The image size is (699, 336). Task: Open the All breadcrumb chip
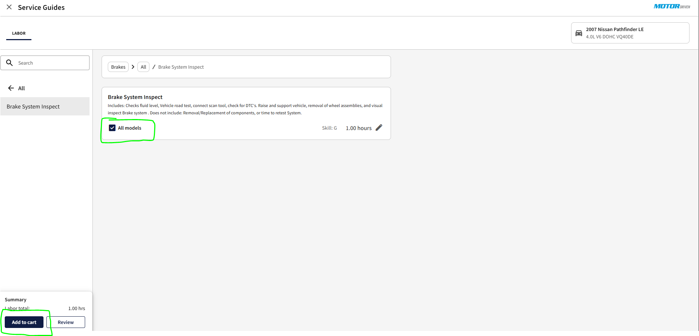click(x=143, y=67)
